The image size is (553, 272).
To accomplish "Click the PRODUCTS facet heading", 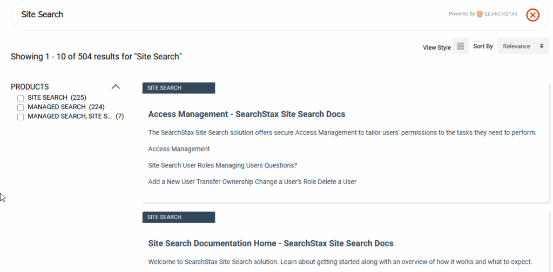I will pyautogui.click(x=30, y=86).
